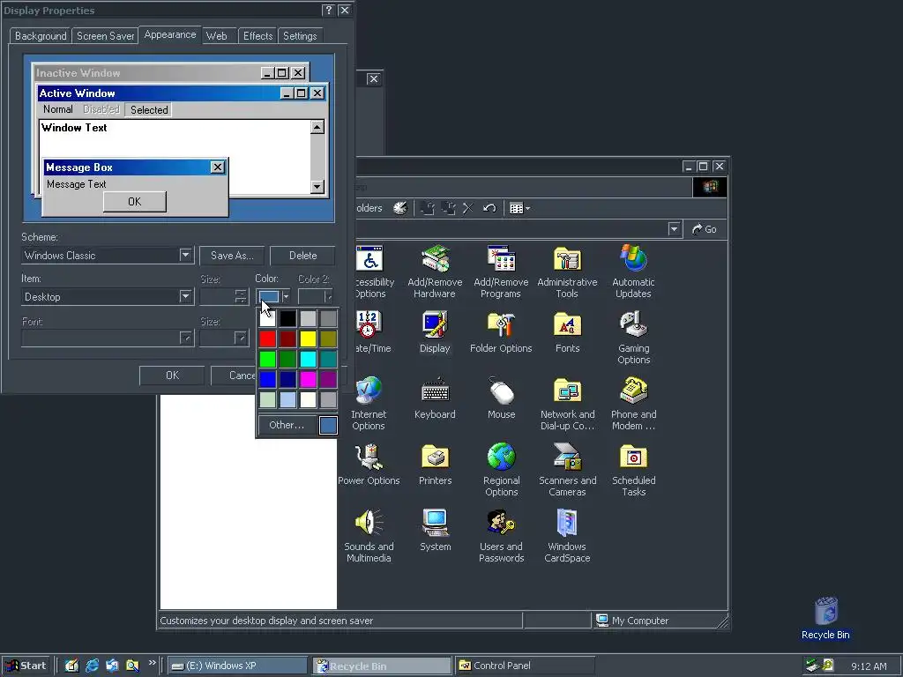This screenshot has height=677, width=903.
Task: Click the Go button in address bar
Action: (704, 229)
